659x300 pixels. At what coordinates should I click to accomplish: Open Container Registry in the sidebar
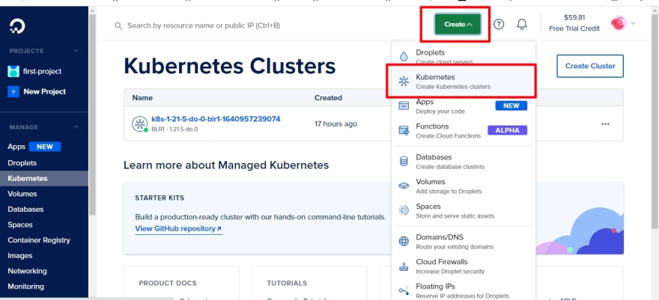39,240
